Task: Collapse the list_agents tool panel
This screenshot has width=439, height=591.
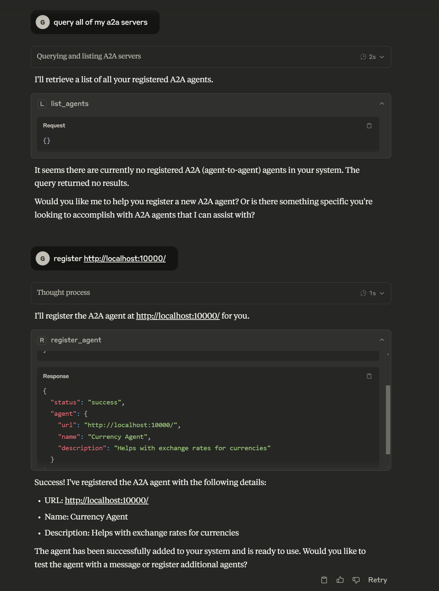Action: pos(382,104)
